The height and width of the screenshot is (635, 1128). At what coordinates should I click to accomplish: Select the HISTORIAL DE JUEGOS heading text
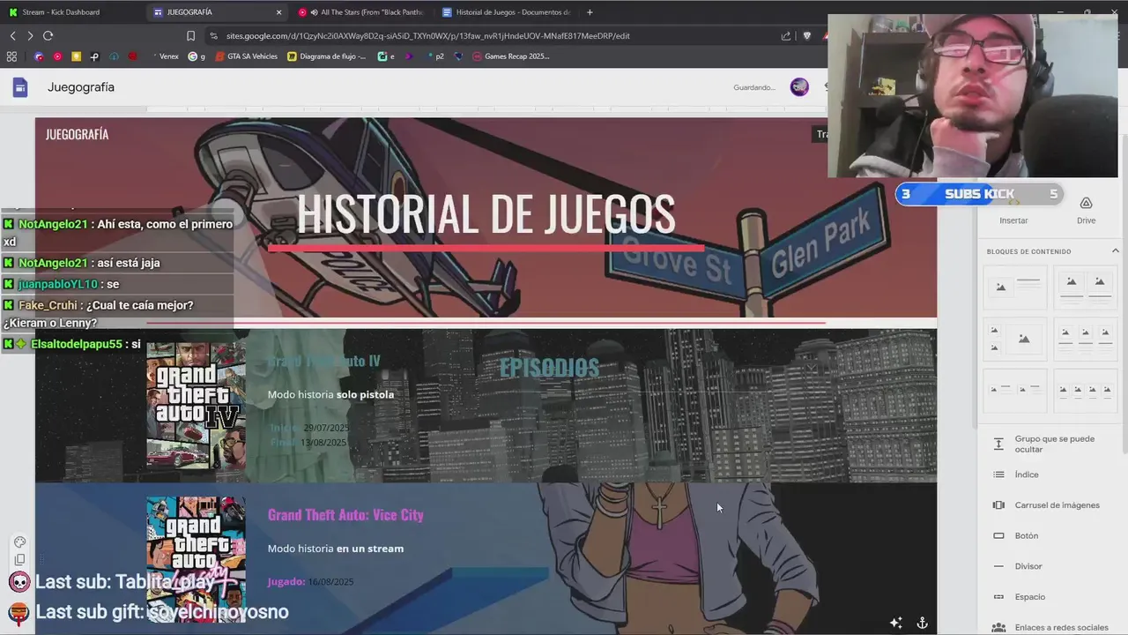pos(486,214)
